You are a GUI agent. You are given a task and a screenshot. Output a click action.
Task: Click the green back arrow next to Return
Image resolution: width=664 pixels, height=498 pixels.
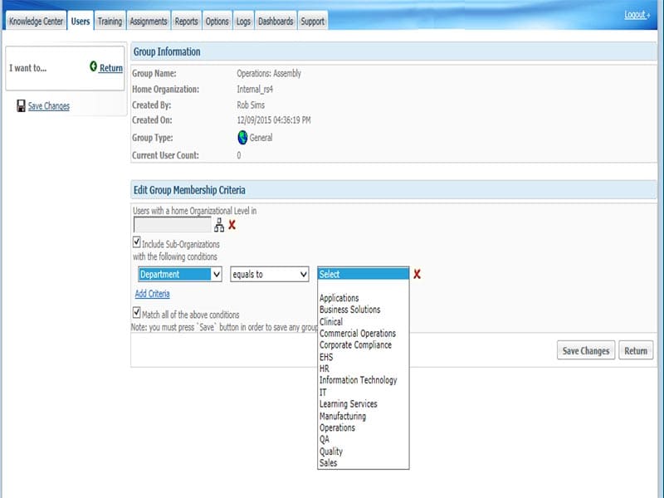pyautogui.click(x=91, y=66)
